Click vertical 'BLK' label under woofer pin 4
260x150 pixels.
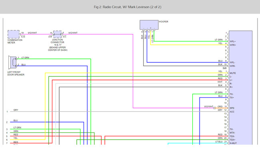coord(142,37)
